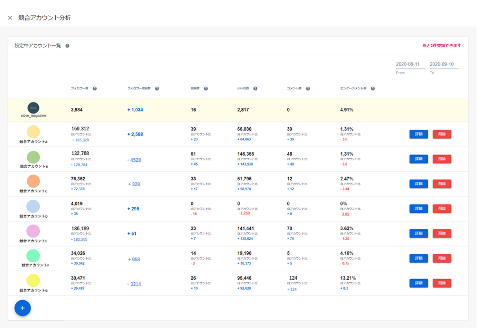Click help icon next to フォロワー数 header
Image resolution: width=477 pixels, height=328 pixels.
[x=95, y=89]
